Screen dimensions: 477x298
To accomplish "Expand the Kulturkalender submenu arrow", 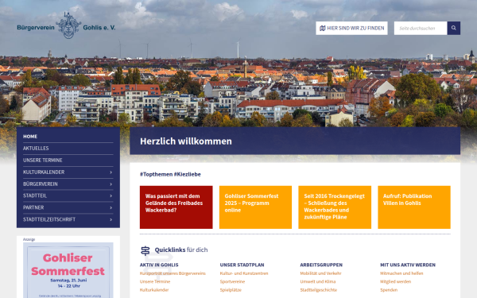I will (x=111, y=172).
